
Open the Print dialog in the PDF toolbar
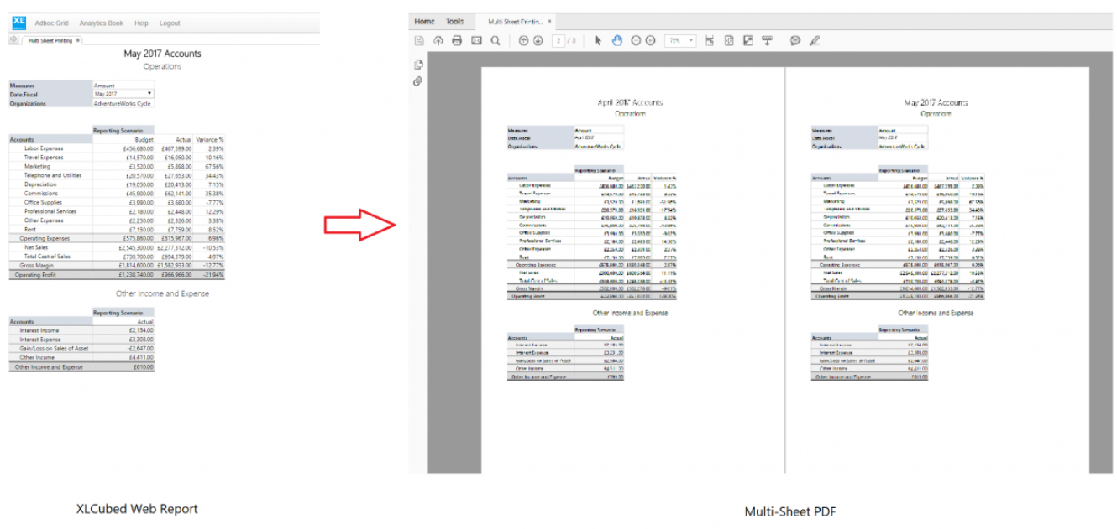click(x=456, y=40)
